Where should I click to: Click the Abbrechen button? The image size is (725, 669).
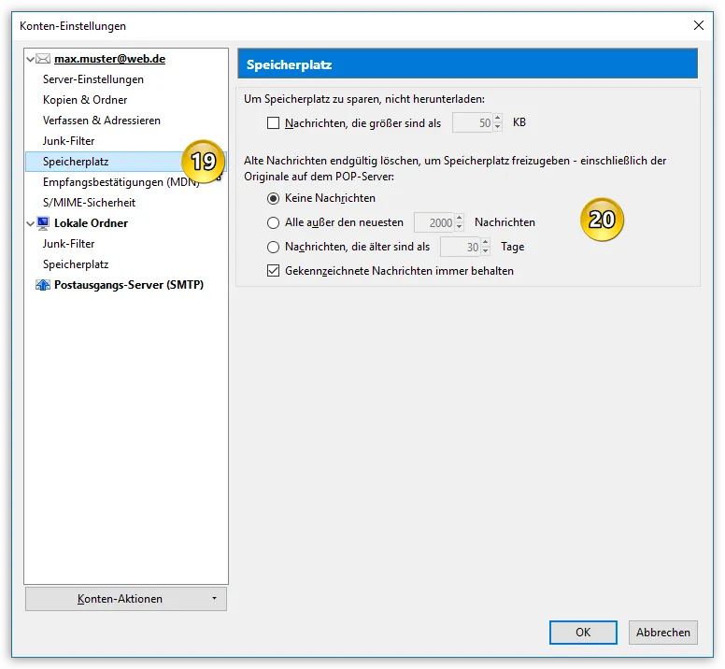pyautogui.click(x=663, y=632)
